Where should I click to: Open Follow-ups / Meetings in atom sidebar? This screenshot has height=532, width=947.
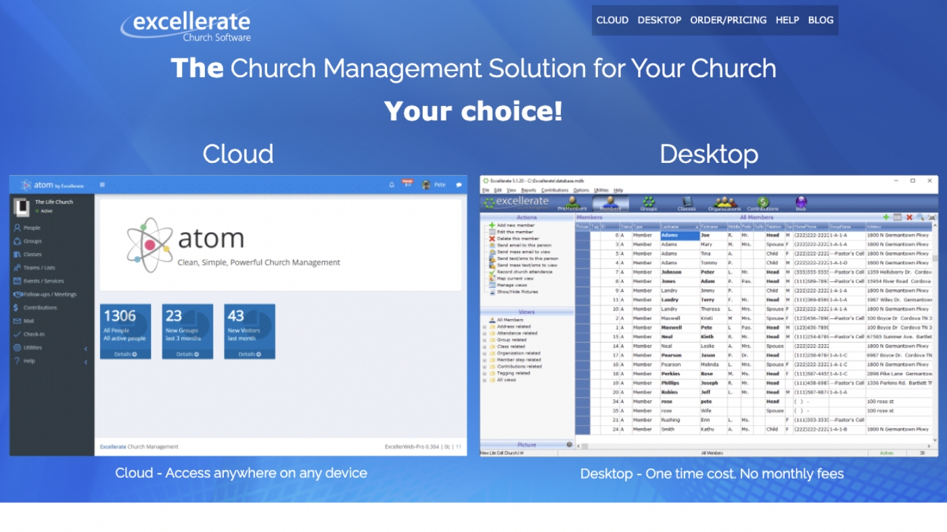point(45,294)
